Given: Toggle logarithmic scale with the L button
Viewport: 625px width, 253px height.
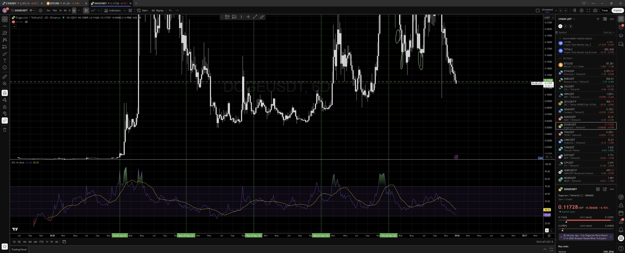Looking at the screenshot, I should pos(551,157).
